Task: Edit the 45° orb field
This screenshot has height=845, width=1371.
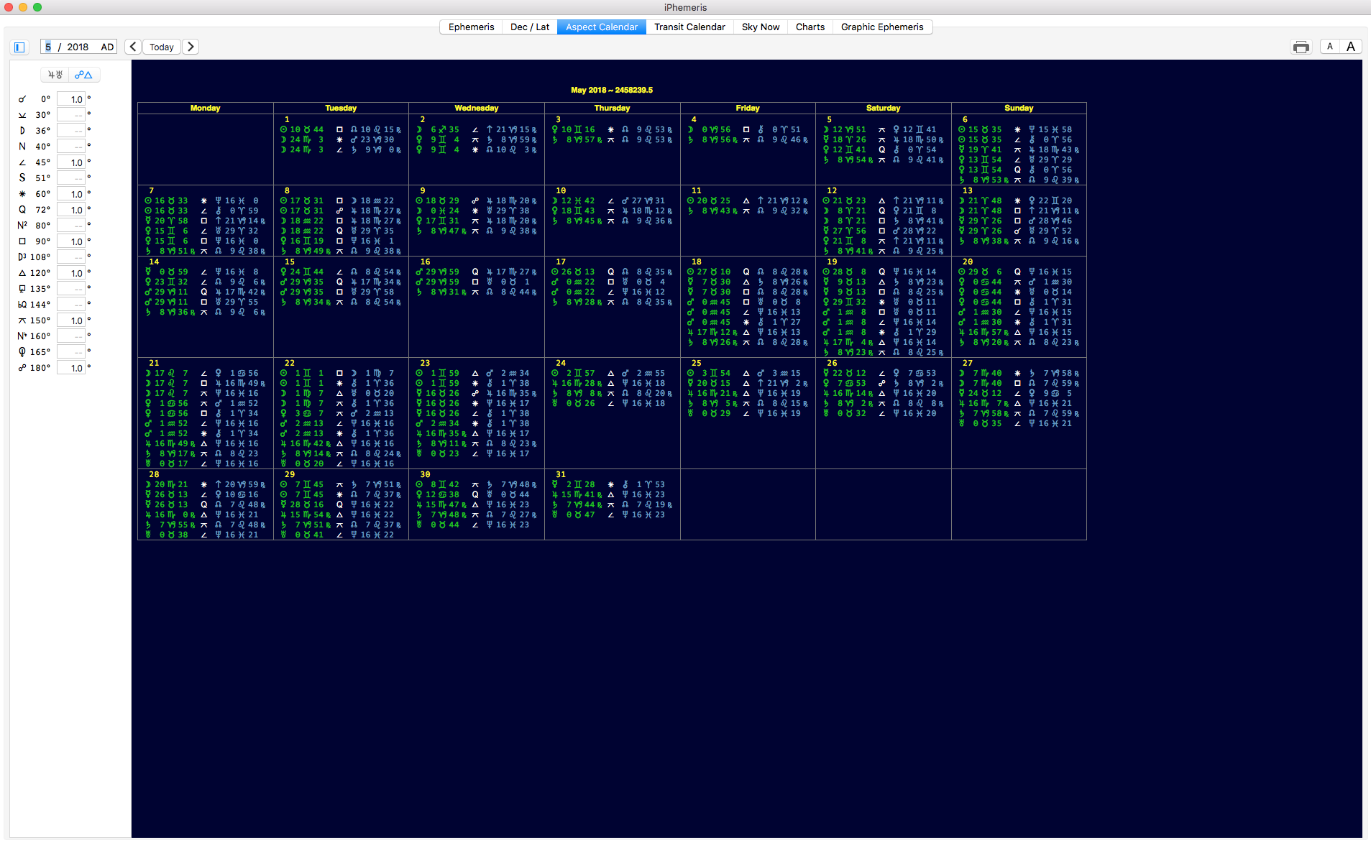Action: coord(71,162)
